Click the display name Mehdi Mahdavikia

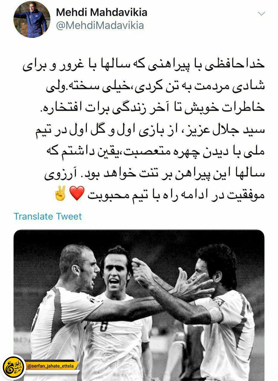101,12
